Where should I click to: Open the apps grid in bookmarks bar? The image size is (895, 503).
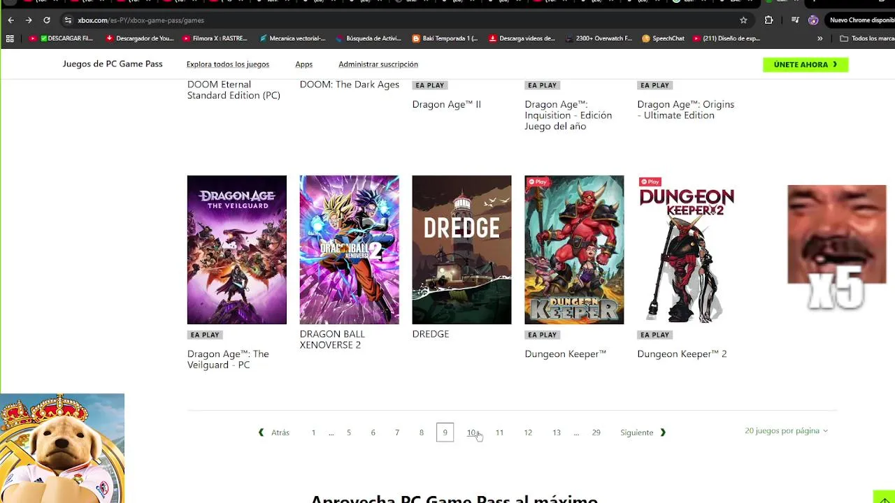click(x=10, y=38)
